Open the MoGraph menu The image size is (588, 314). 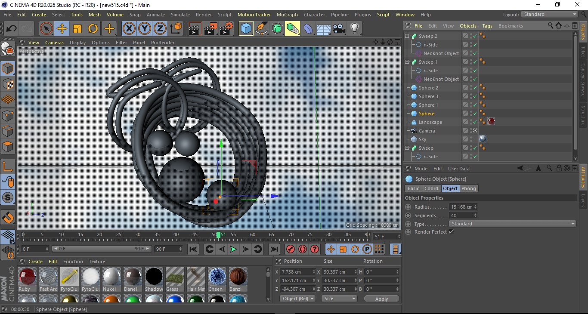pyautogui.click(x=287, y=15)
